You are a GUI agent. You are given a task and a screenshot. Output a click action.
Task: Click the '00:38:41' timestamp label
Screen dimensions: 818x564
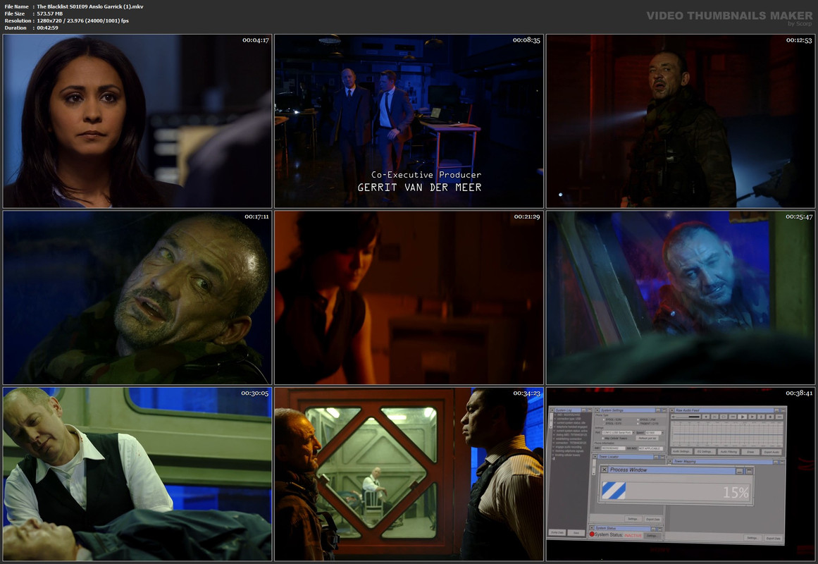[x=799, y=393]
